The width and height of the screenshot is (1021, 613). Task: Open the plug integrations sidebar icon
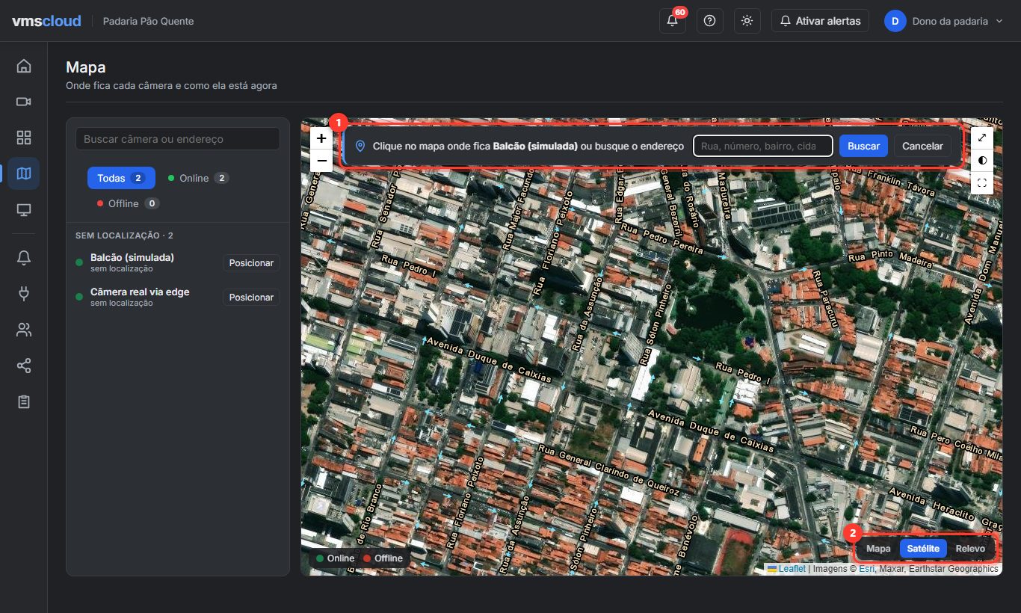tap(24, 294)
